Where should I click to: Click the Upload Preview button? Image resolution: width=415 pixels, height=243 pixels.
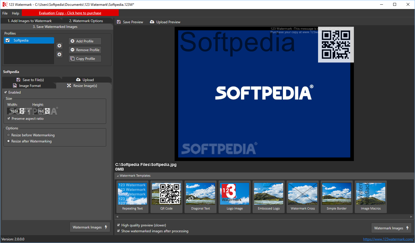(165, 22)
